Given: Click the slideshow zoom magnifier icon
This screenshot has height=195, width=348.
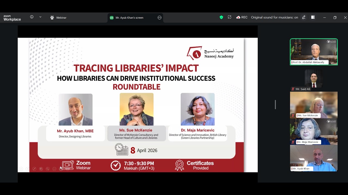Looking at the screenshot, I should coord(48,169).
